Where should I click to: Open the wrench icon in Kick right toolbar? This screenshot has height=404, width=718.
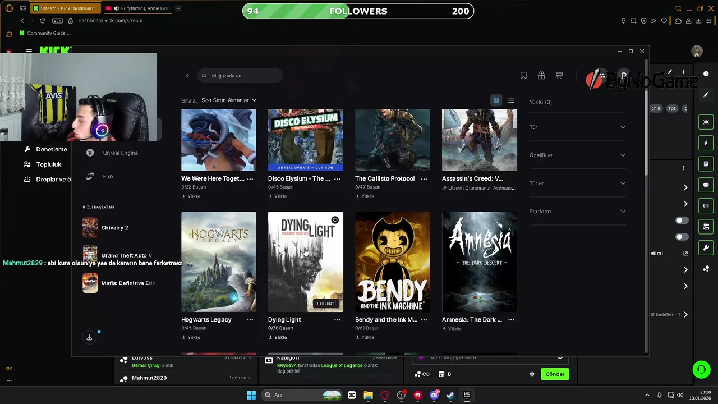(706, 248)
